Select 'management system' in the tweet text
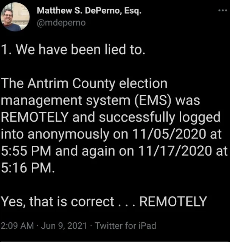This screenshot has height=242, width=230. point(66,101)
